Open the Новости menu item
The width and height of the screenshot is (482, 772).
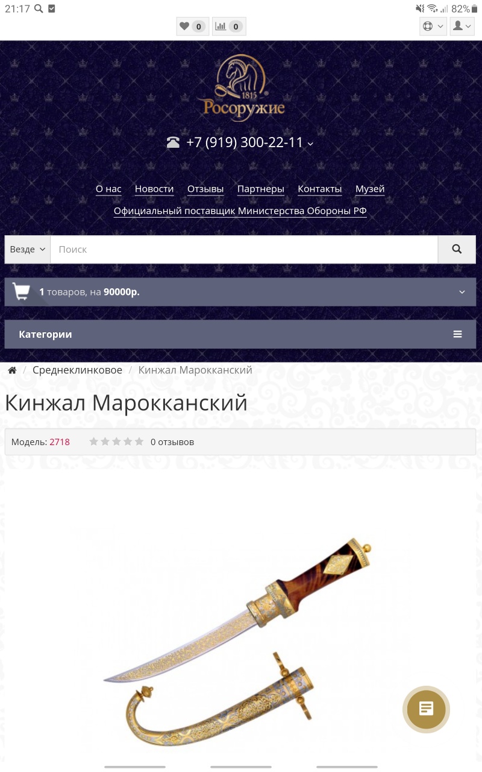click(154, 189)
